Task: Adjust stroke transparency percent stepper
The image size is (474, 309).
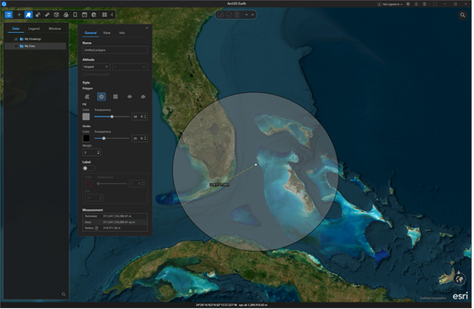Action: coord(146,139)
